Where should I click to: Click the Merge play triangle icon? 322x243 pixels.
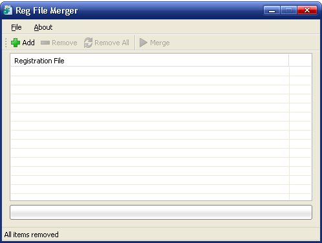[144, 43]
